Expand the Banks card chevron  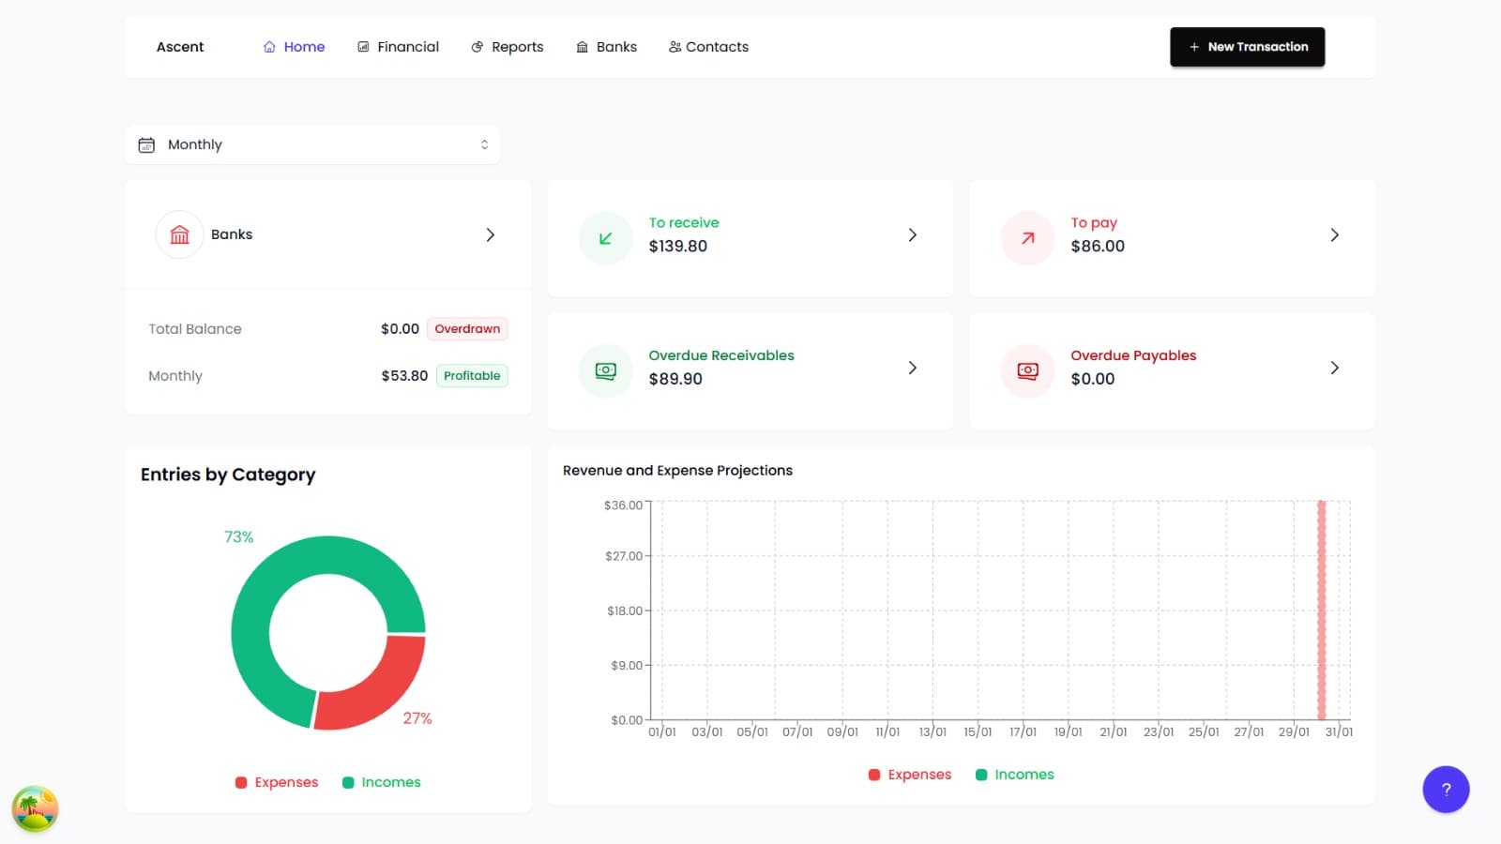tap(490, 234)
